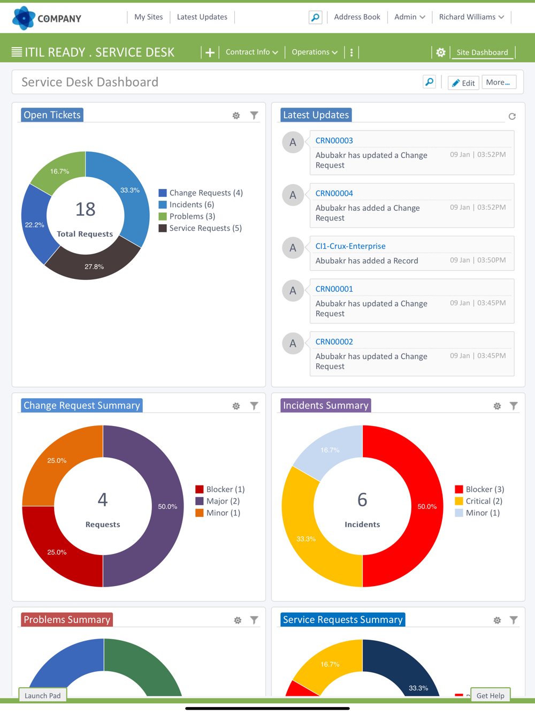Toggle Major (2) legend swatch
Image resolution: width=535 pixels, height=714 pixels.
pos(200,501)
